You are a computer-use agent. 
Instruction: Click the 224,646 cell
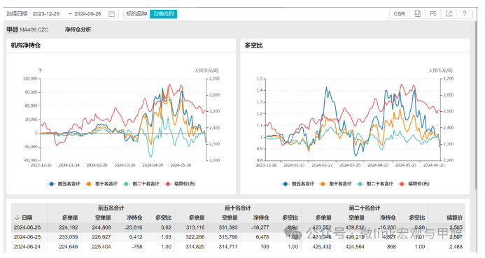coord(69,247)
